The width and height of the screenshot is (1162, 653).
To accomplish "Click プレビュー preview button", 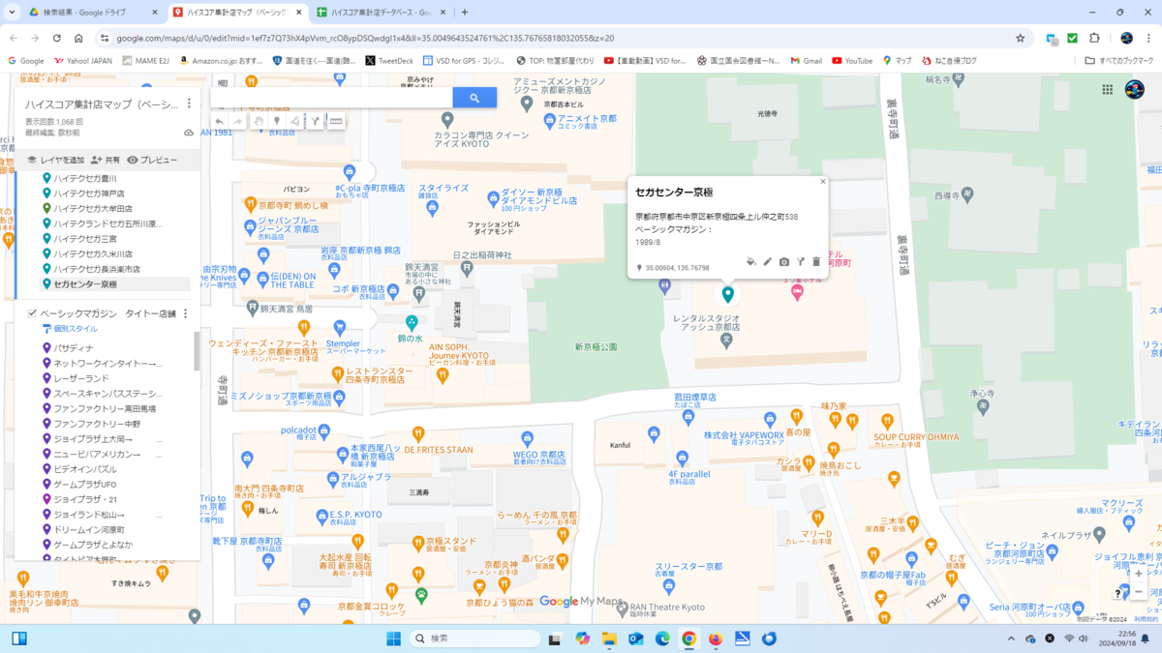I will coord(152,160).
